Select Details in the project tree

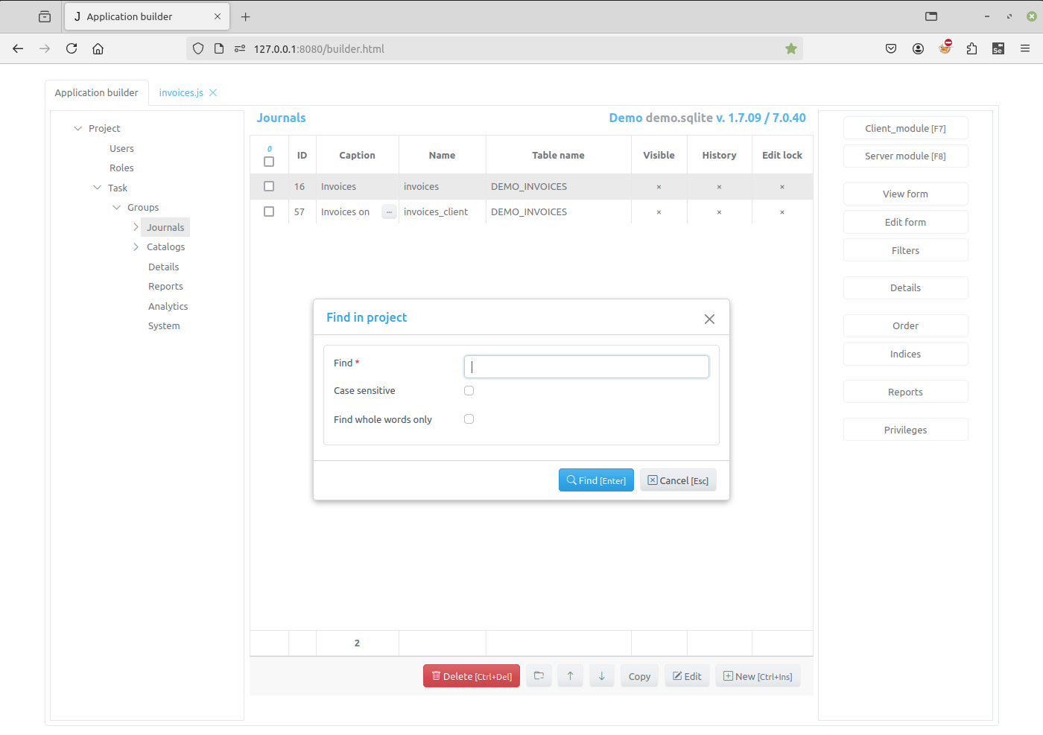163,267
